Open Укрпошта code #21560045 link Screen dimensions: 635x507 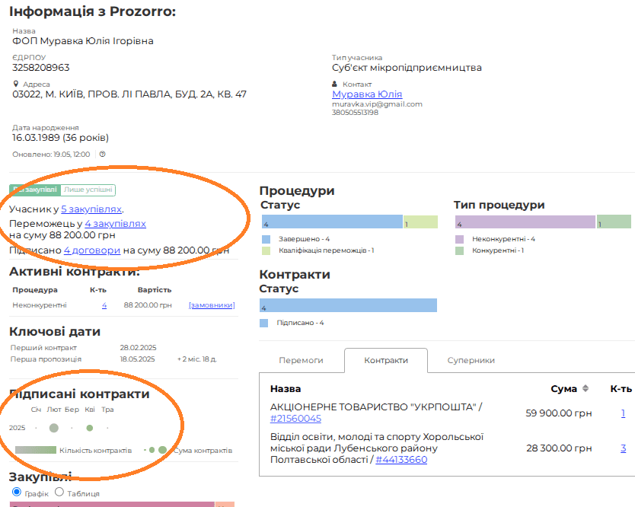tap(295, 419)
